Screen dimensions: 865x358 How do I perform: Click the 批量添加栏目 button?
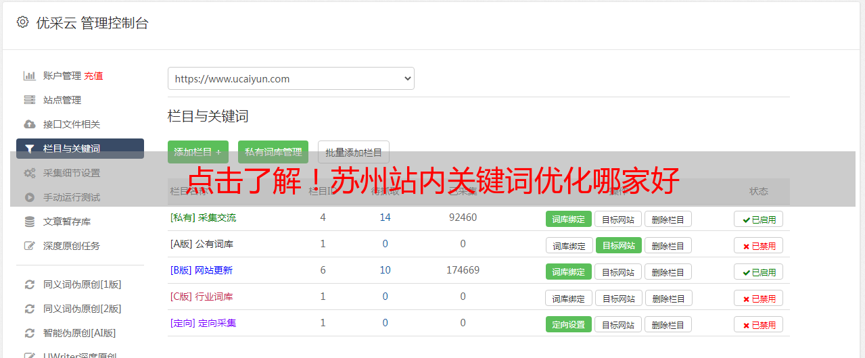354,152
